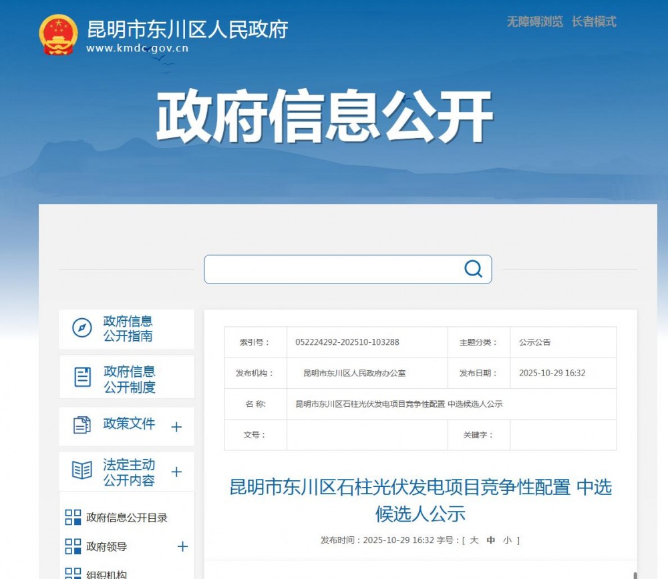Expand 法定主动公开内容 using its plus sign
This screenshot has width=668, height=579.
coord(176,472)
